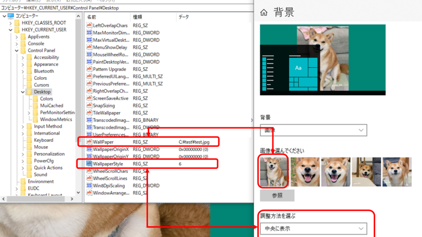This screenshot has width=422, height=237.
Task: Click the AppEvents folder icon
Action: 23,36
